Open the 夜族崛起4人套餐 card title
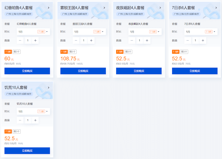The width and height of the screenshot is (222, 159). [x=130, y=8]
